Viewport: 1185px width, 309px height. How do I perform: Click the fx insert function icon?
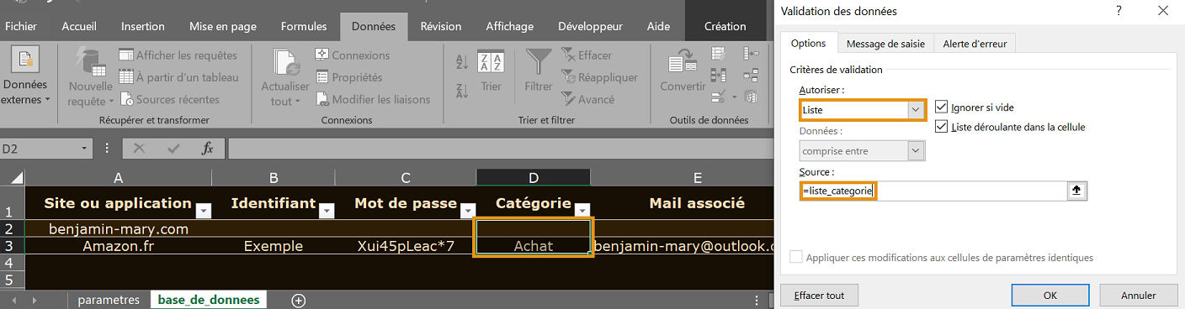pos(207,149)
